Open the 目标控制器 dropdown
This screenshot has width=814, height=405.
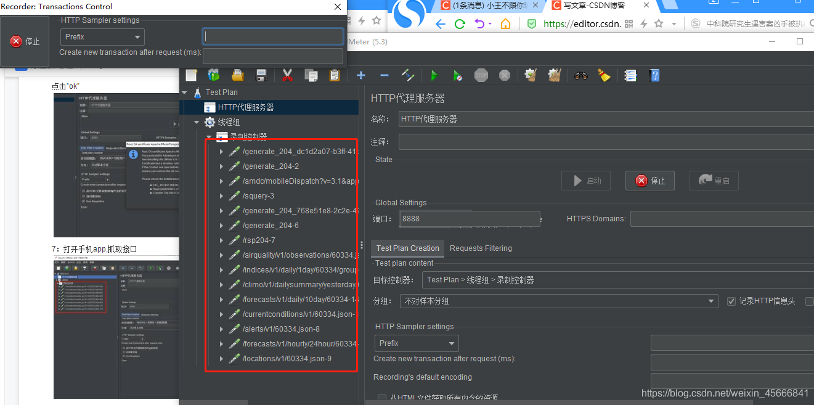pyautogui.click(x=617, y=280)
